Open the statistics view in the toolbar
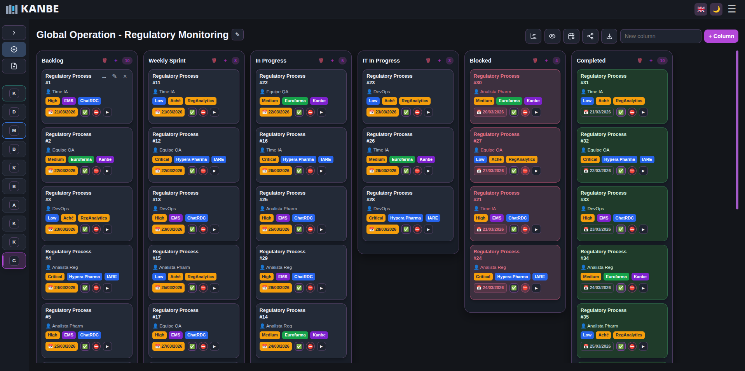This screenshot has height=371, width=745. click(x=533, y=36)
